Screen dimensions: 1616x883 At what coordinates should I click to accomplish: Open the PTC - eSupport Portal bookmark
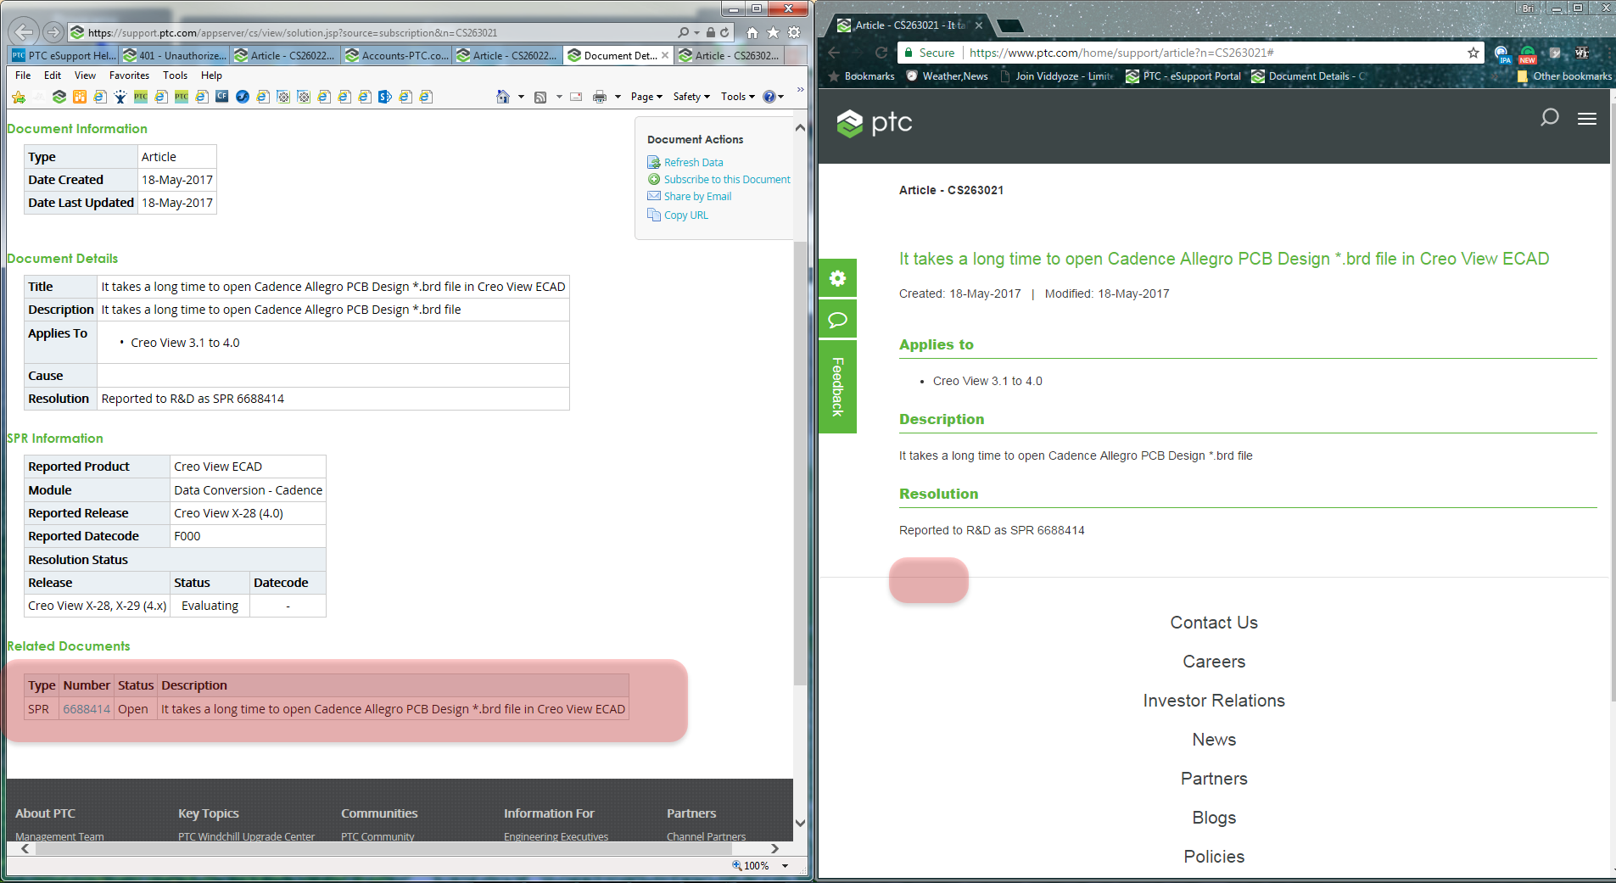1183,75
